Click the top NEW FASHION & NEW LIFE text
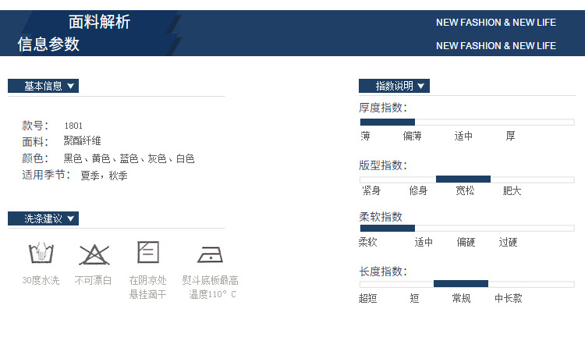The height and width of the screenshot is (355, 585). point(496,23)
